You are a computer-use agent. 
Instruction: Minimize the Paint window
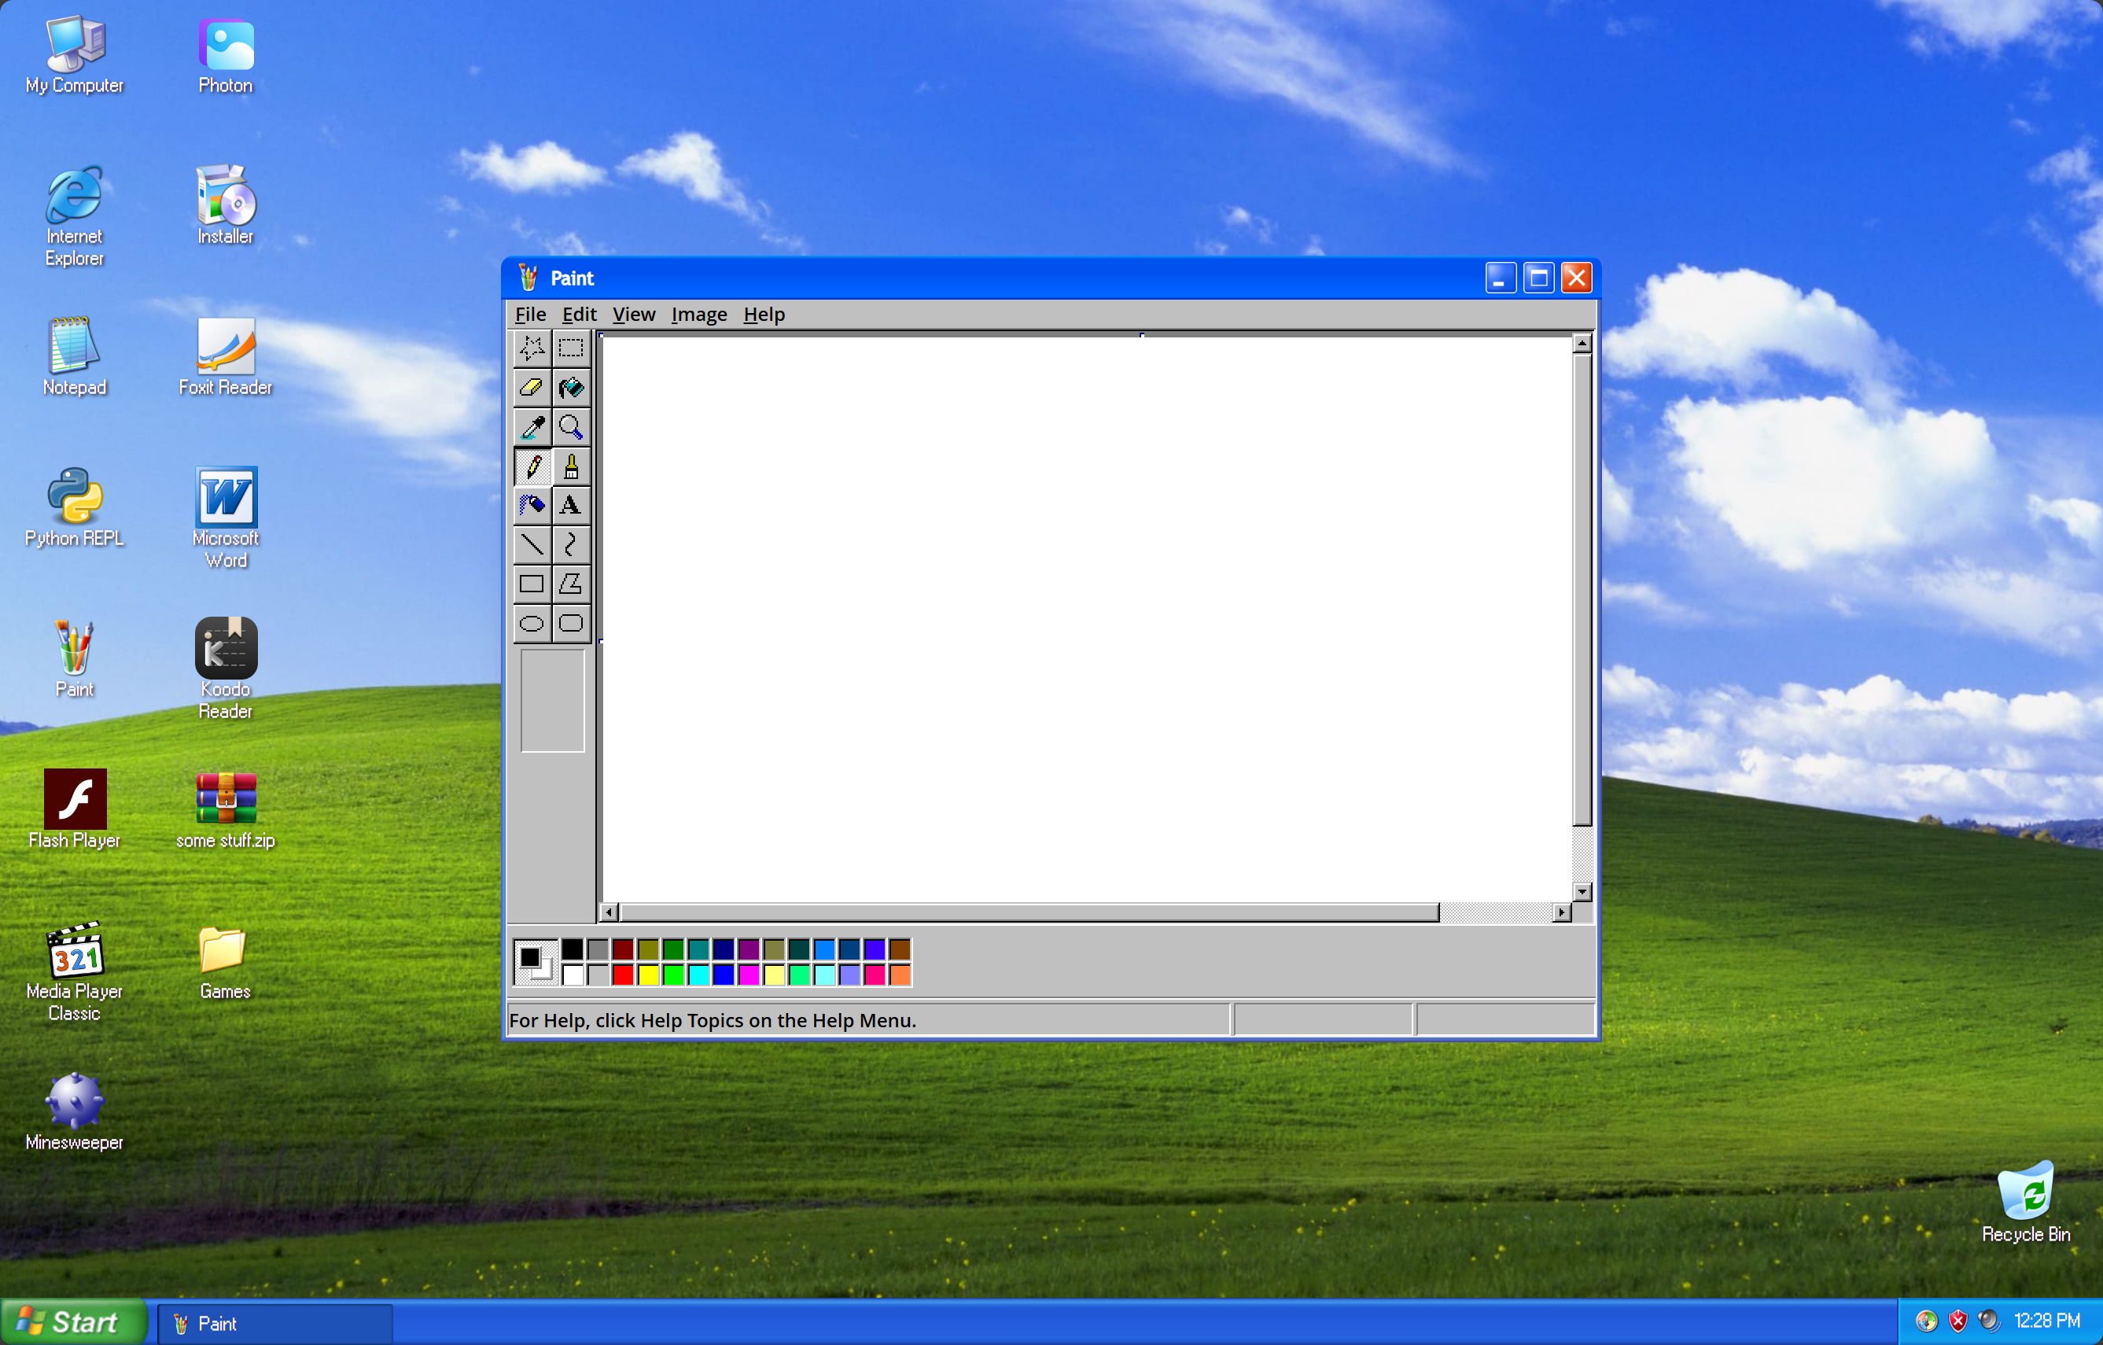pos(1501,278)
